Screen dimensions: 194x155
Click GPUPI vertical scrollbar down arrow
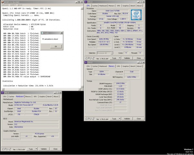(x=82, y=87)
